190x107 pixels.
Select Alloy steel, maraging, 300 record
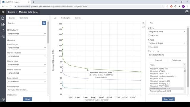(x=160, y=84)
